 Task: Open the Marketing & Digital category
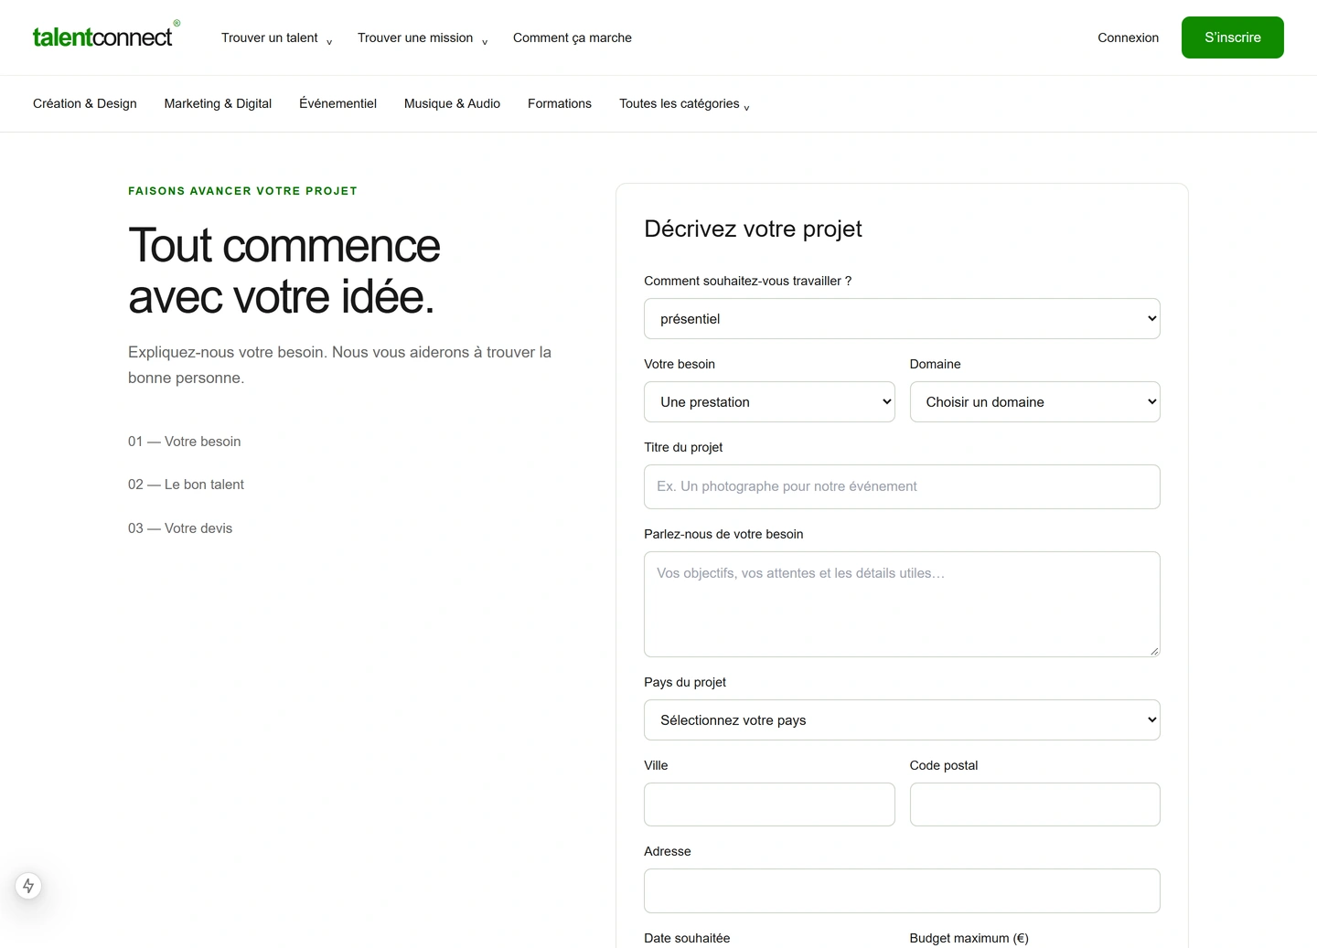218,103
